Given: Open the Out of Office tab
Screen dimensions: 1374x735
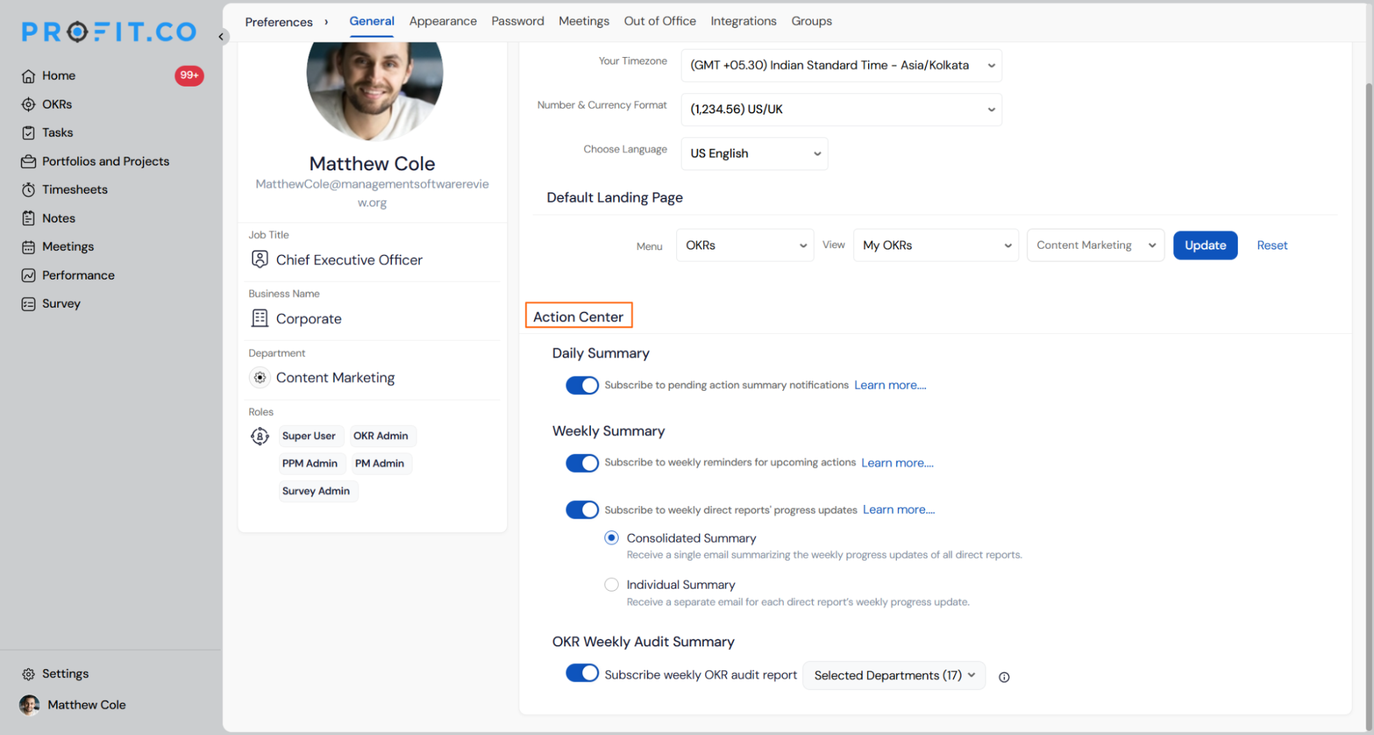Looking at the screenshot, I should (660, 21).
